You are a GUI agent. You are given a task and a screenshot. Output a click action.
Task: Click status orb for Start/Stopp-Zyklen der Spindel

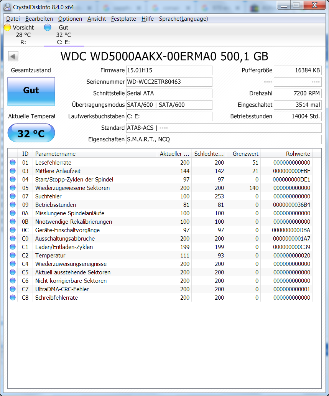(x=13, y=179)
